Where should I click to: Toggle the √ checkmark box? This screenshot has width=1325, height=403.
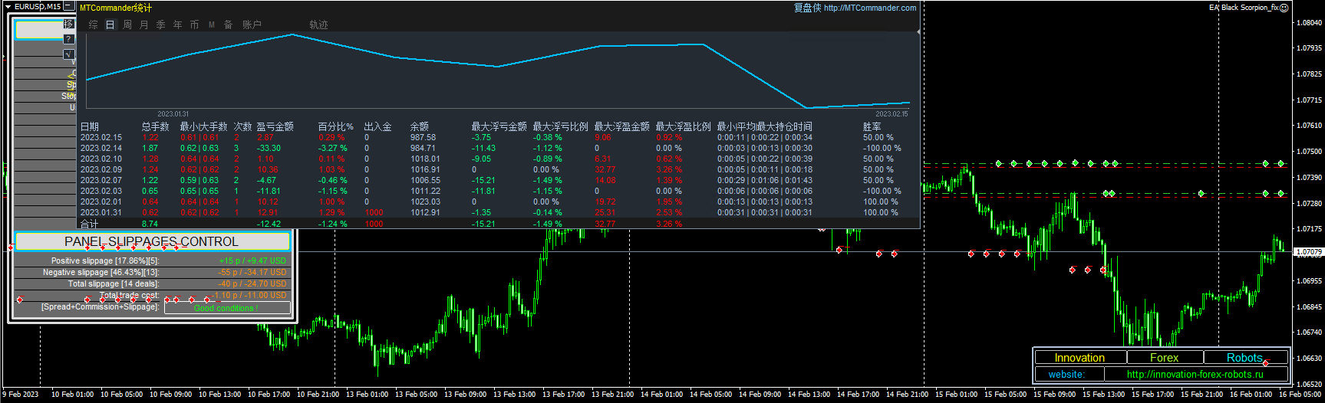[69, 54]
